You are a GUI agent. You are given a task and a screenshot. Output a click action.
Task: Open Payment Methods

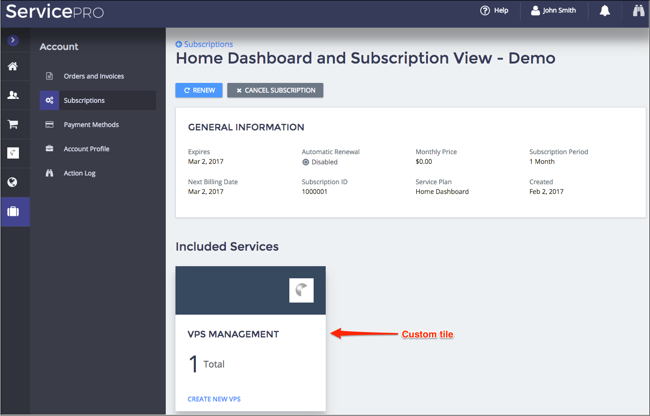pos(91,125)
